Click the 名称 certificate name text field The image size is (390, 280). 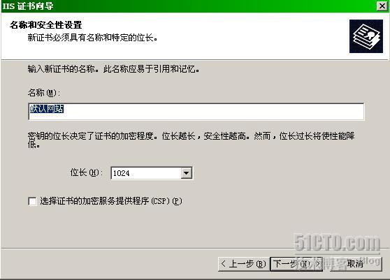[196, 111]
